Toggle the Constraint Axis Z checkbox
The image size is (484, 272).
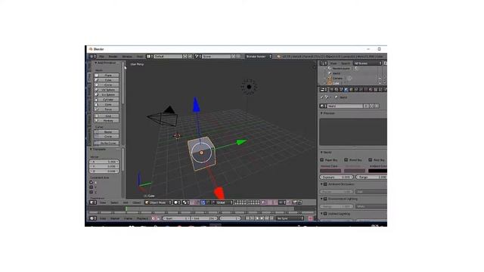[x=92, y=192]
